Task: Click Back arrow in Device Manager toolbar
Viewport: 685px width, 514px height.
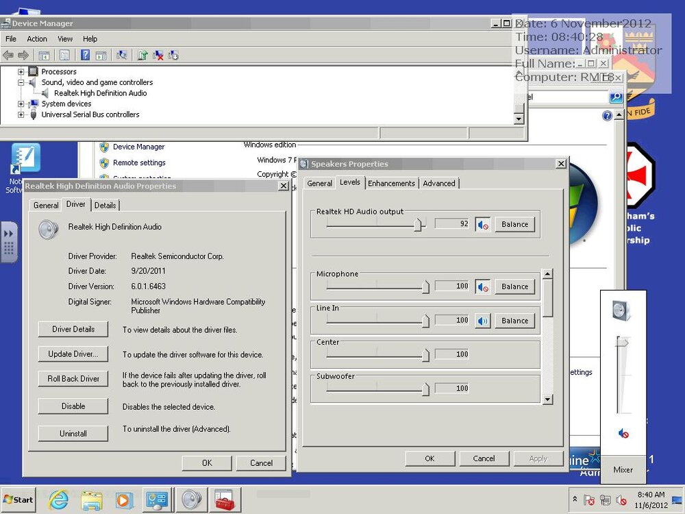Action: point(8,55)
